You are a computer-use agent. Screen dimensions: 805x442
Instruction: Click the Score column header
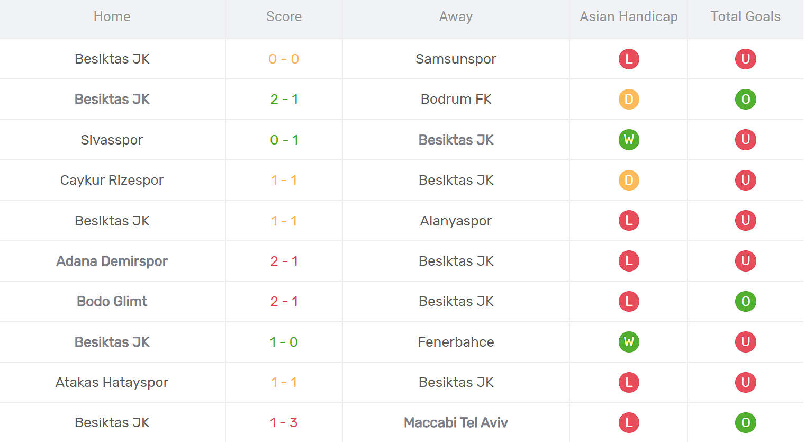pos(284,17)
